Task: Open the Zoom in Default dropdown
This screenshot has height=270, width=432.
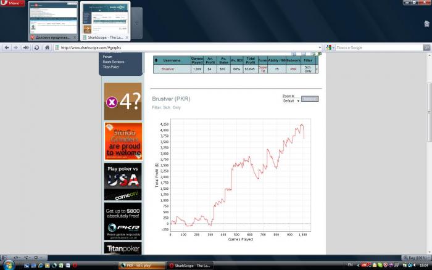Action: [291, 101]
